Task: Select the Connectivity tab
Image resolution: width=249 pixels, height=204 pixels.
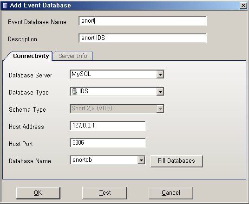Action: click(x=31, y=56)
